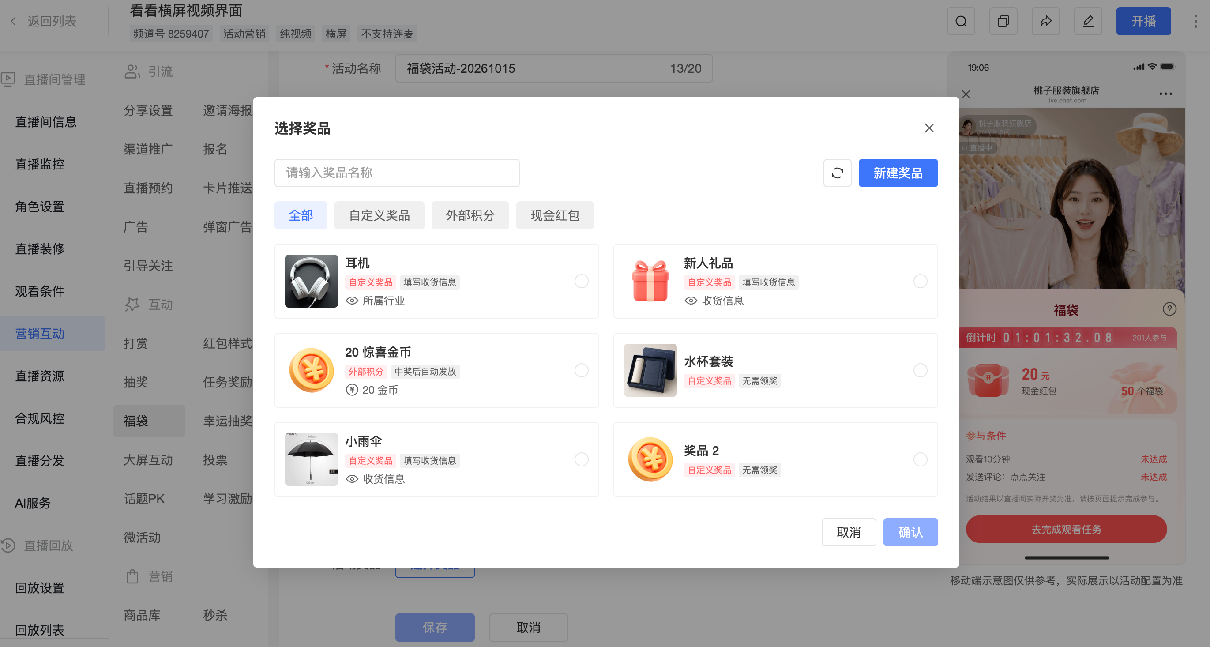Click the back arrow beside 返回列表
Viewport: 1210px width, 647px height.
pyautogui.click(x=13, y=21)
